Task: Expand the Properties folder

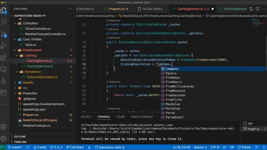Action: (15, 93)
